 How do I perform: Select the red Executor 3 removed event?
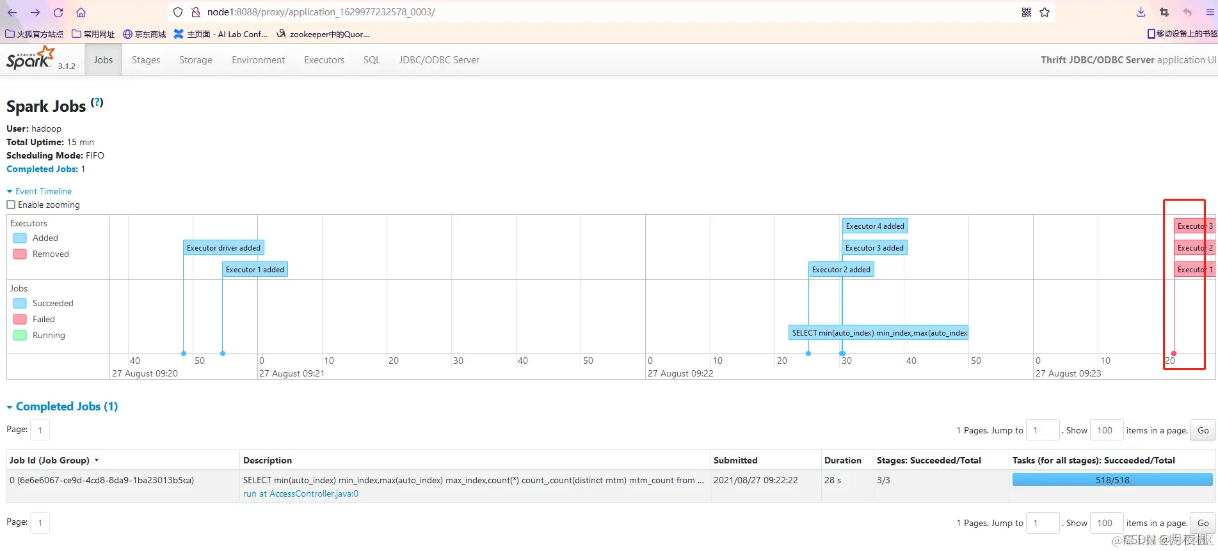click(1194, 226)
